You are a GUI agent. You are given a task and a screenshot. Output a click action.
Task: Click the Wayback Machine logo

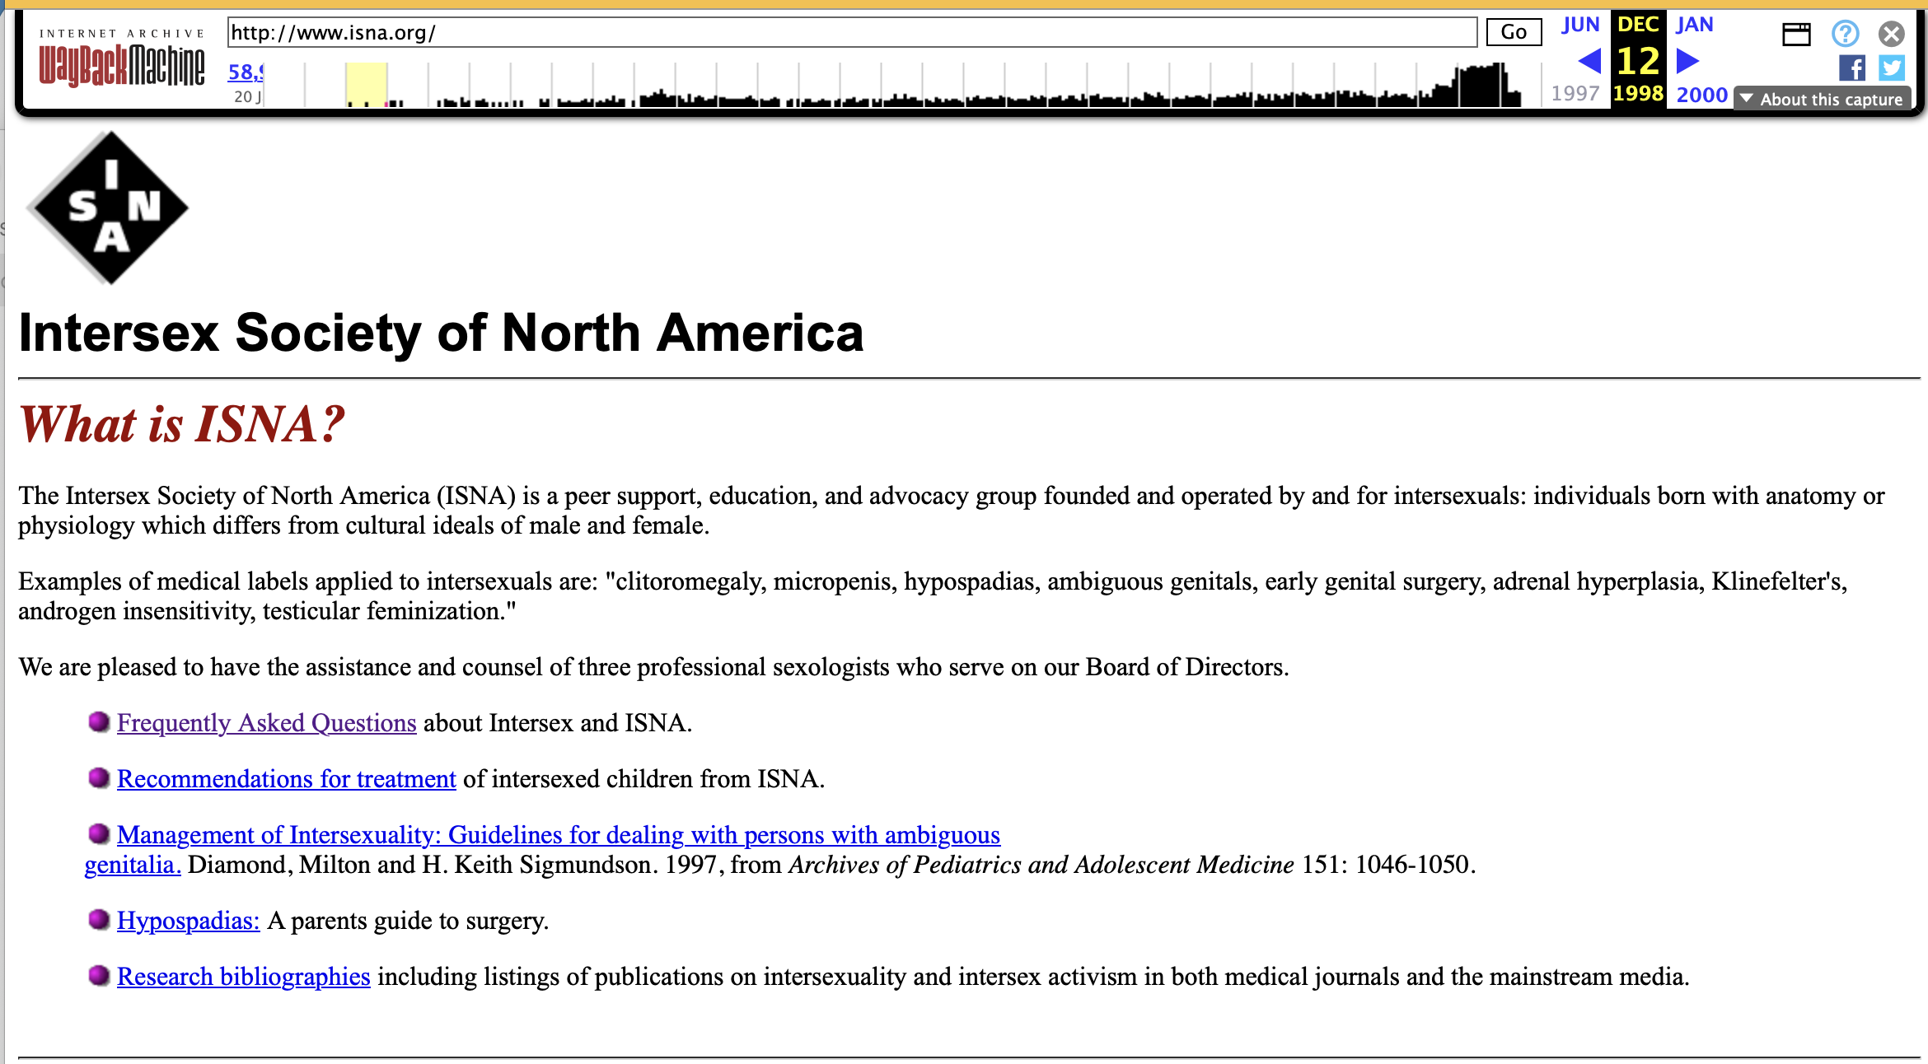(x=122, y=58)
